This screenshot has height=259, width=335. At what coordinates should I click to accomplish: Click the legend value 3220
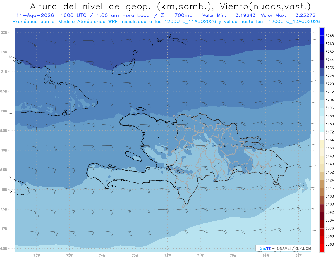(x=329, y=84)
